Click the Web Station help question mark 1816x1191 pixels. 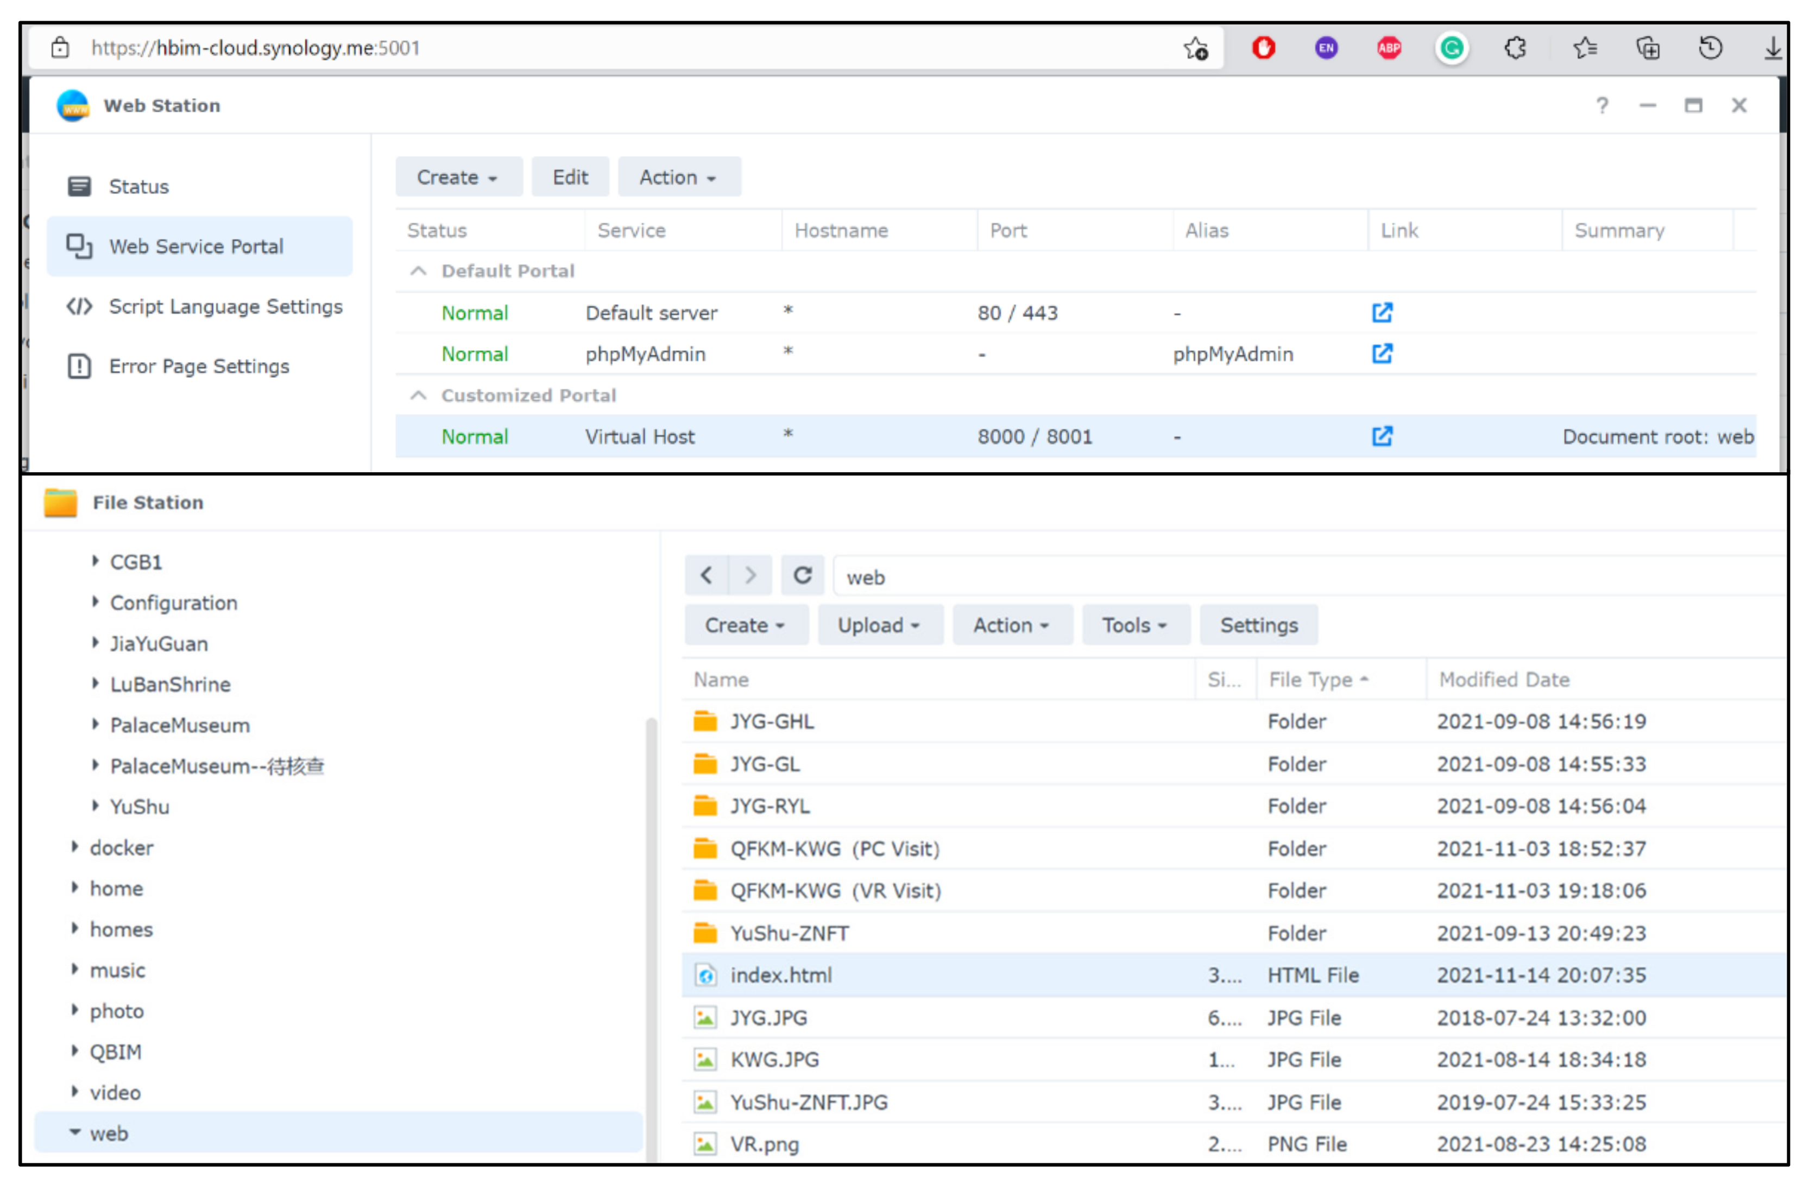point(1601,106)
